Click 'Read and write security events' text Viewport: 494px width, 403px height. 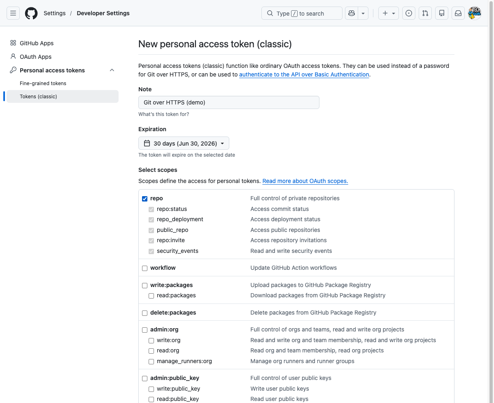point(291,251)
